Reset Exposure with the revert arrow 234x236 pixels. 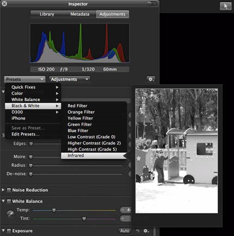tap(138, 231)
